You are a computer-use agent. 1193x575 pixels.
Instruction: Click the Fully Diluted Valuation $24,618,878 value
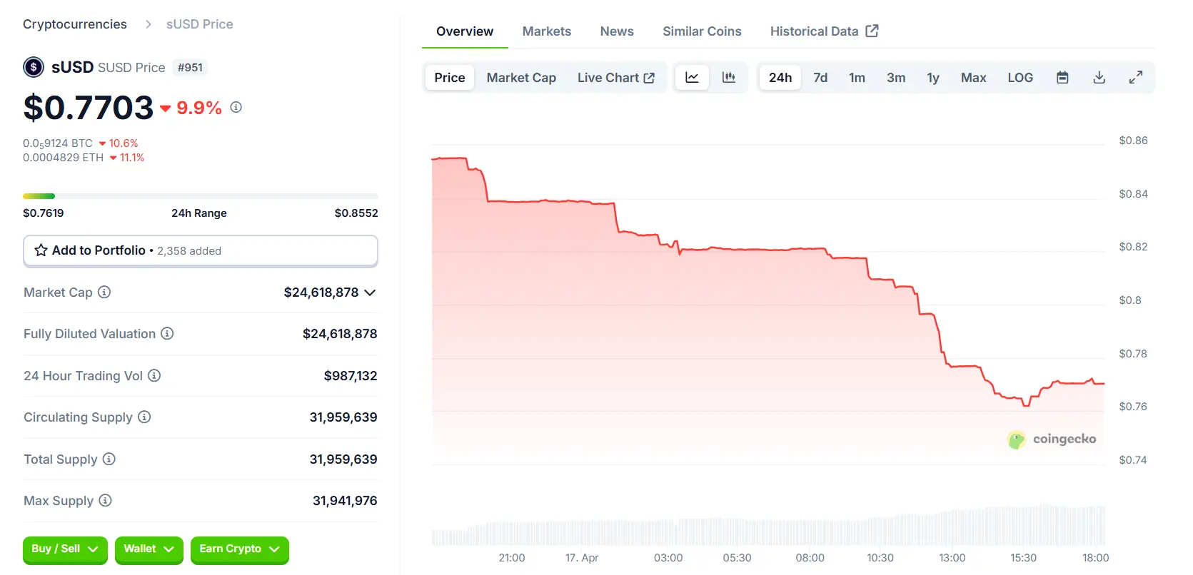340,333
